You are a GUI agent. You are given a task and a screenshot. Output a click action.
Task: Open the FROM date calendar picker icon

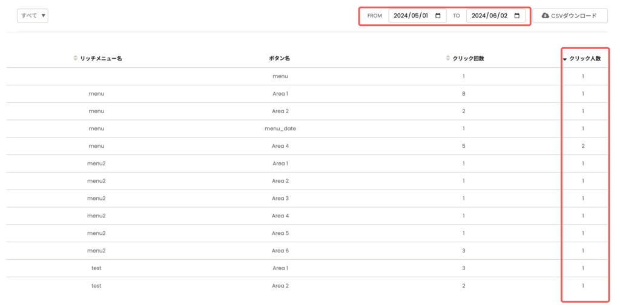click(x=438, y=16)
